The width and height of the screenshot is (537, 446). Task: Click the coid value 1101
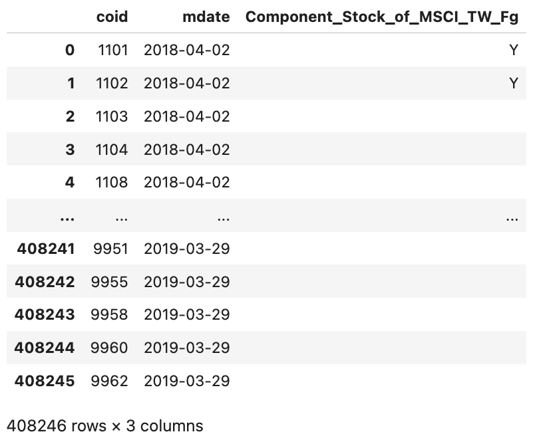tap(112, 51)
